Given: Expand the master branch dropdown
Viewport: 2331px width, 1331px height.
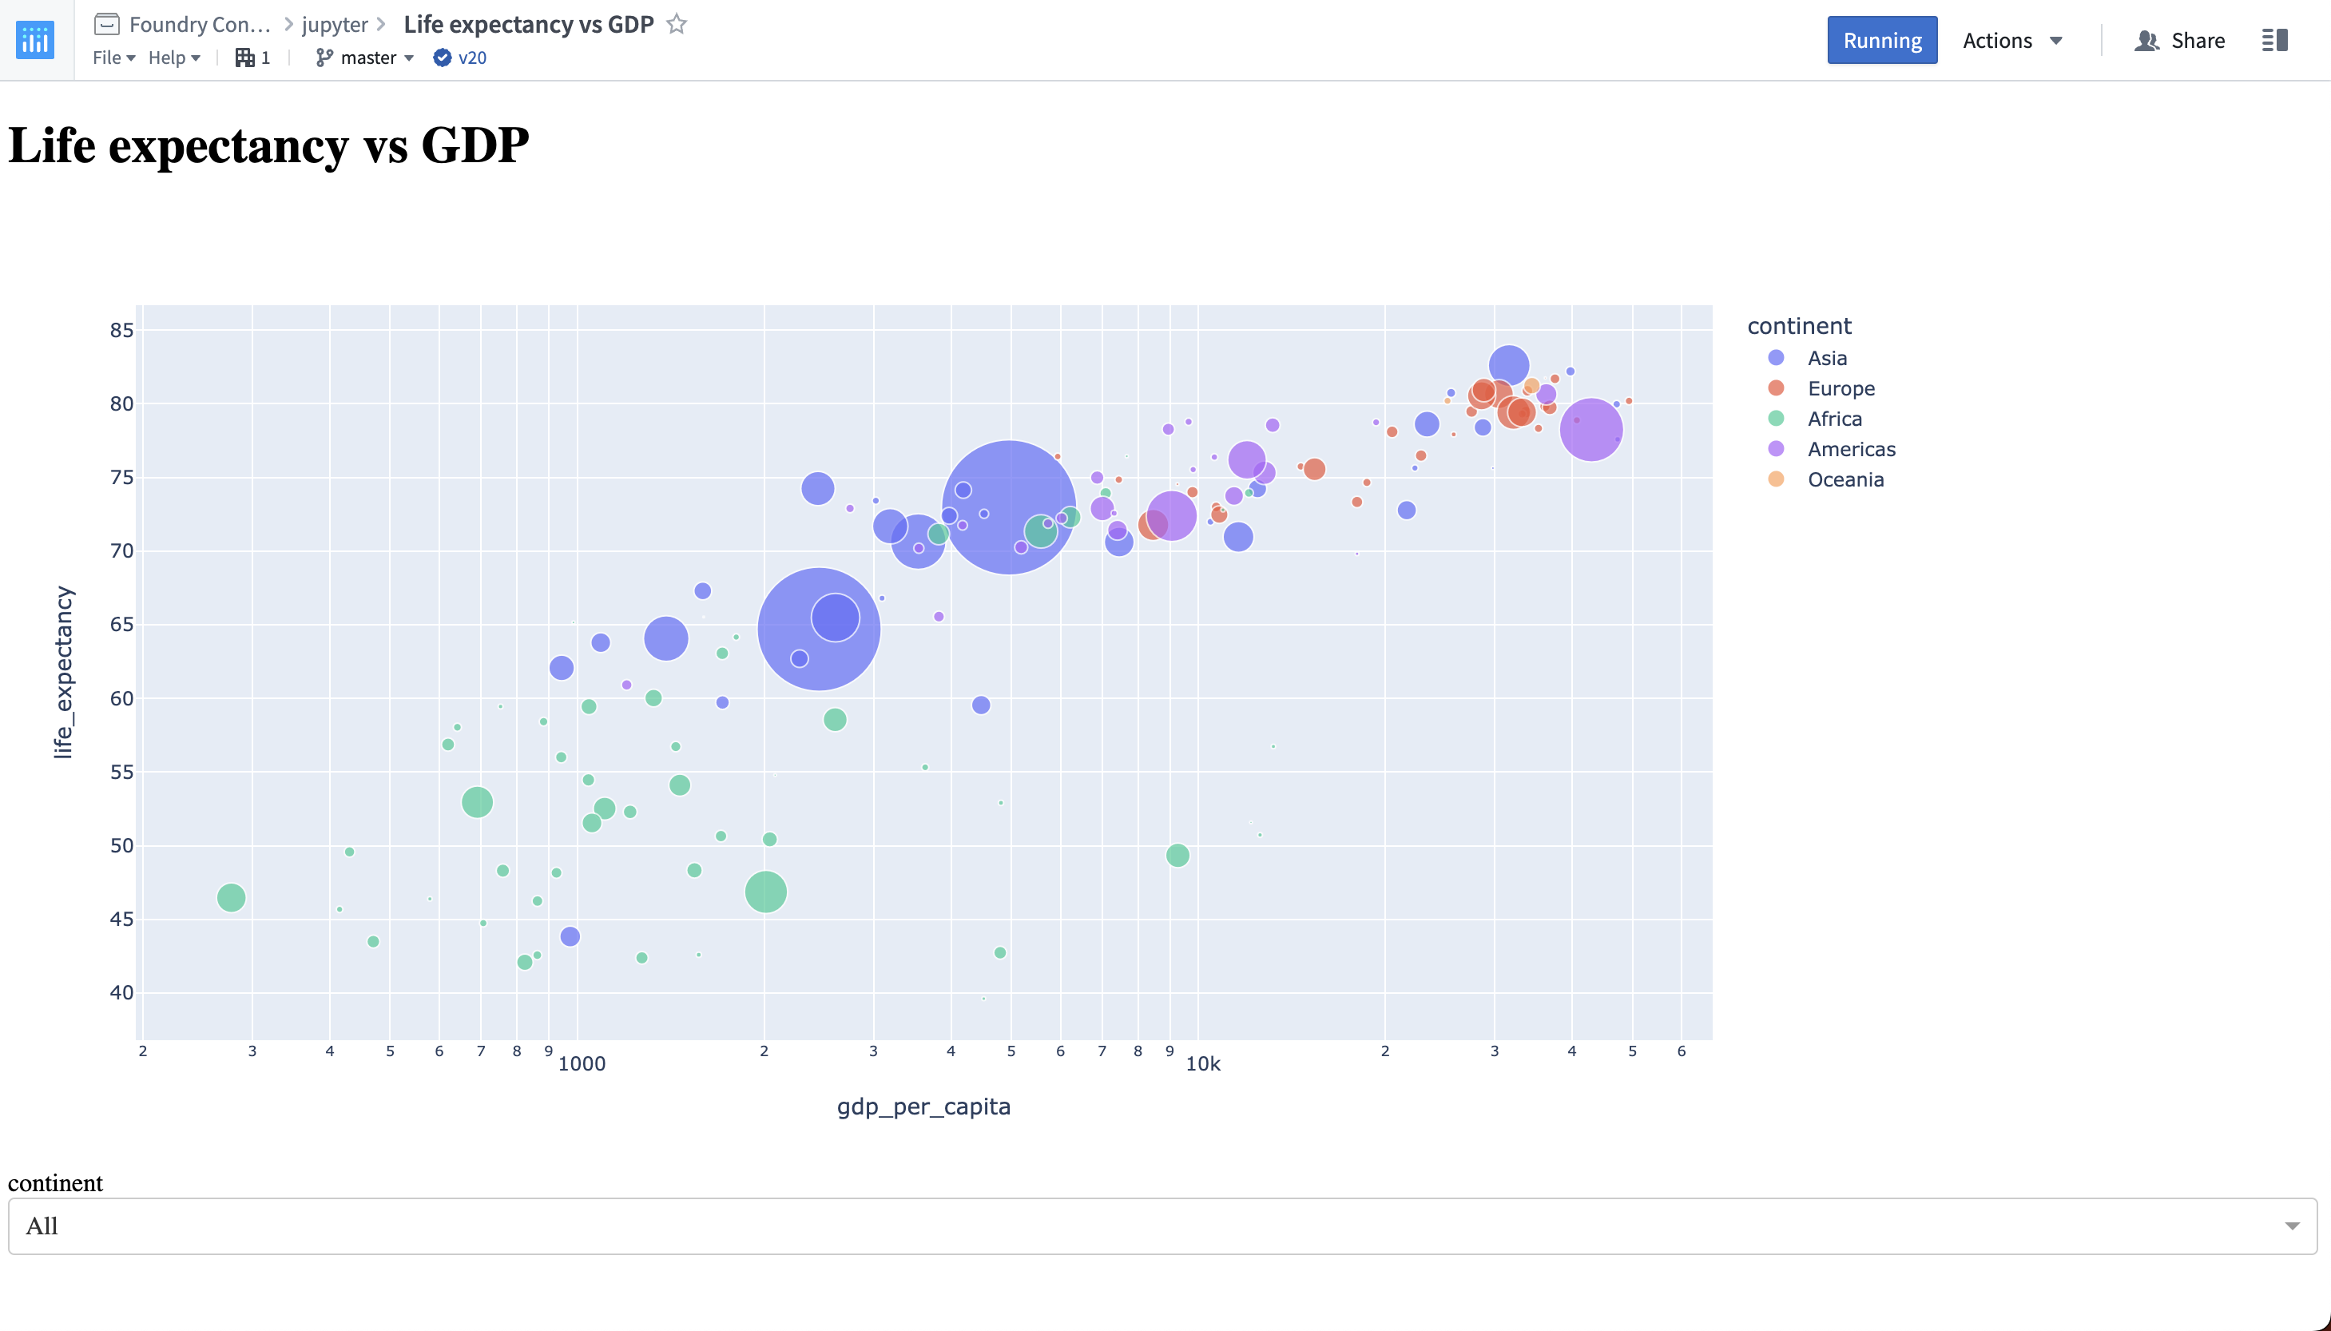Looking at the screenshot, I should [x=377, y=58].
